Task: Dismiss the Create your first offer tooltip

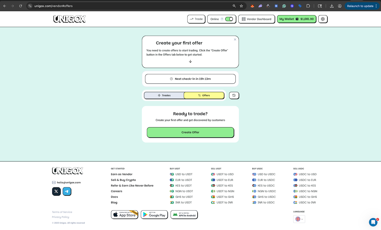Action: [x=235, y=39]
